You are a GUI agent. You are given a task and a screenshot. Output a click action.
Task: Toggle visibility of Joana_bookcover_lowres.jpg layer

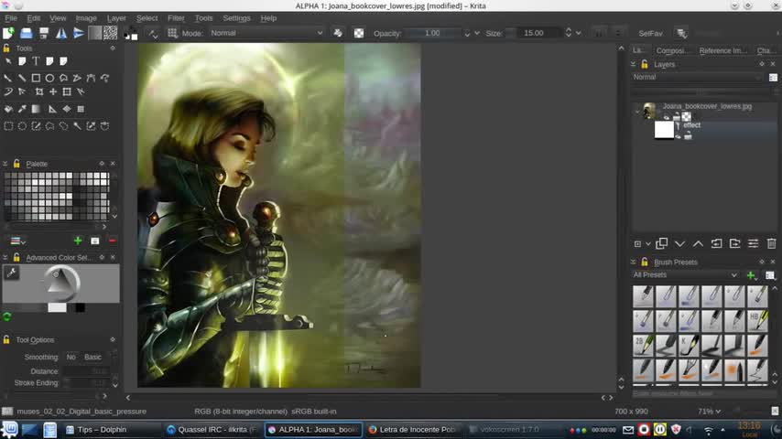(667, 116)
